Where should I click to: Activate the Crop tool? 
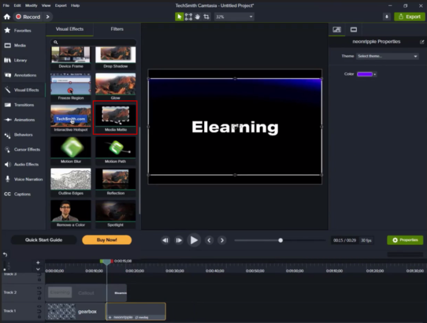tap(207, 17)
